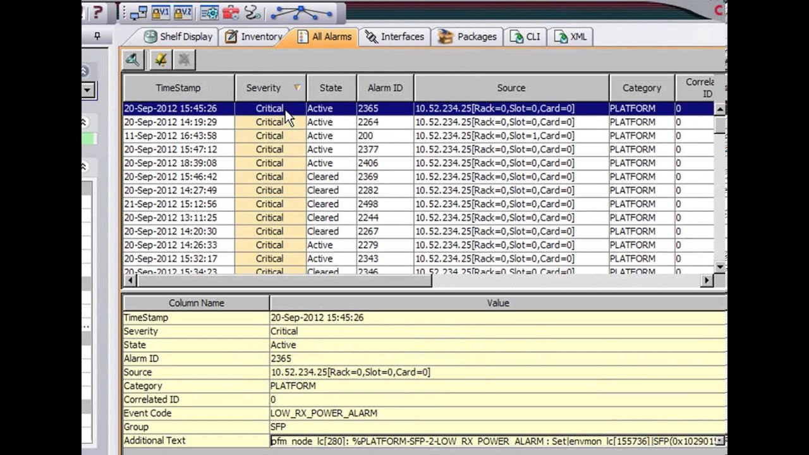
Task: Select cleared alarm row ID 2282
Action: pos(418,190)
